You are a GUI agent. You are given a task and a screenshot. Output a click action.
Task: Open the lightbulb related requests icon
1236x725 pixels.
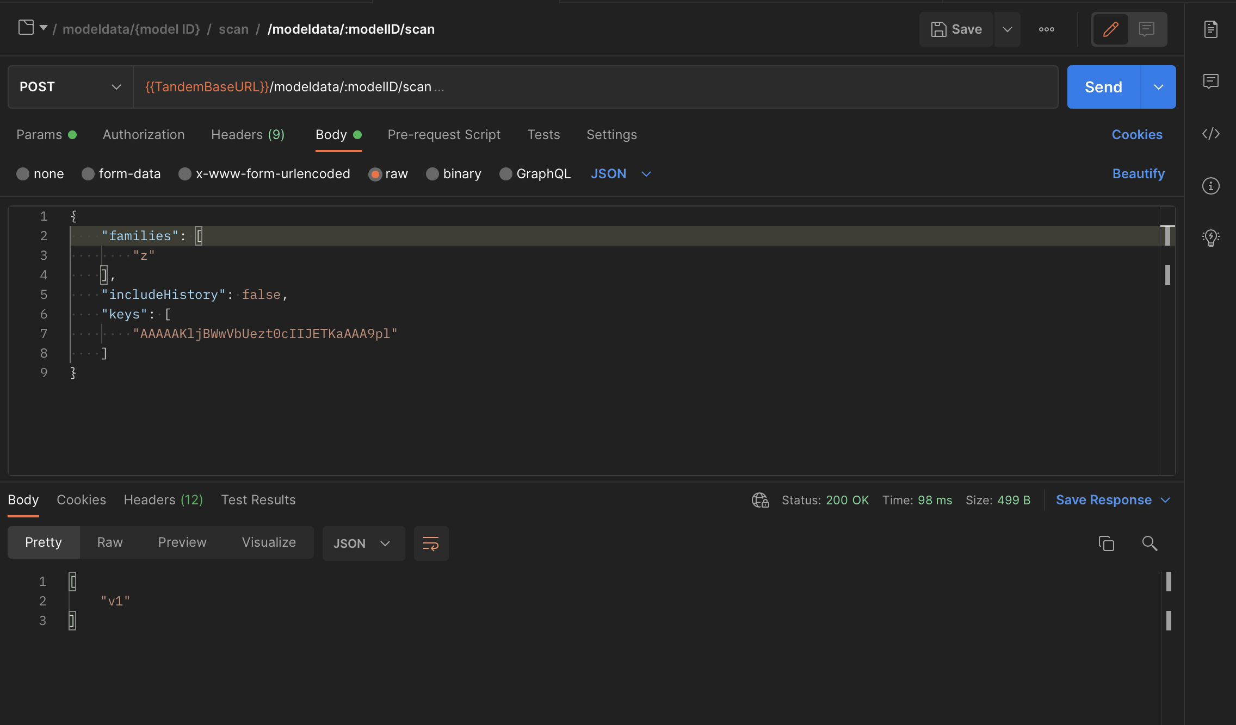click(1210, 237)
